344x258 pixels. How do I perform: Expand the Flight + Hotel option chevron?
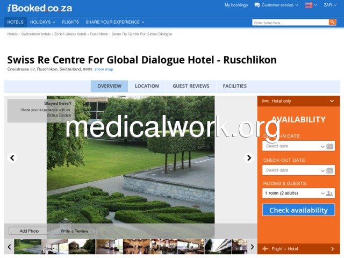[x=332, y=249]
